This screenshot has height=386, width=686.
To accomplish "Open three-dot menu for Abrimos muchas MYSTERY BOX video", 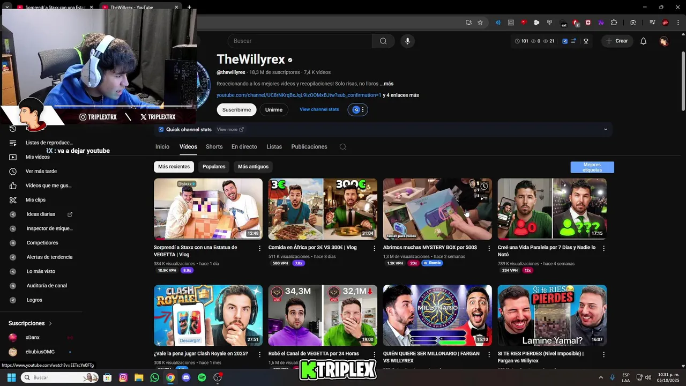I will click(x=489, y=248).
